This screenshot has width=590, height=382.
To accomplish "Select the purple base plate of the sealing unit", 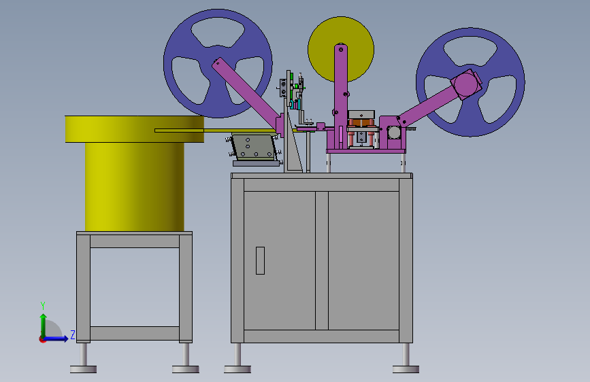I will point(365,151).
